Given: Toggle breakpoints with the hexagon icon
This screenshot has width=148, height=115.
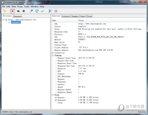Looking at the screenshot, I should point(24,11).
